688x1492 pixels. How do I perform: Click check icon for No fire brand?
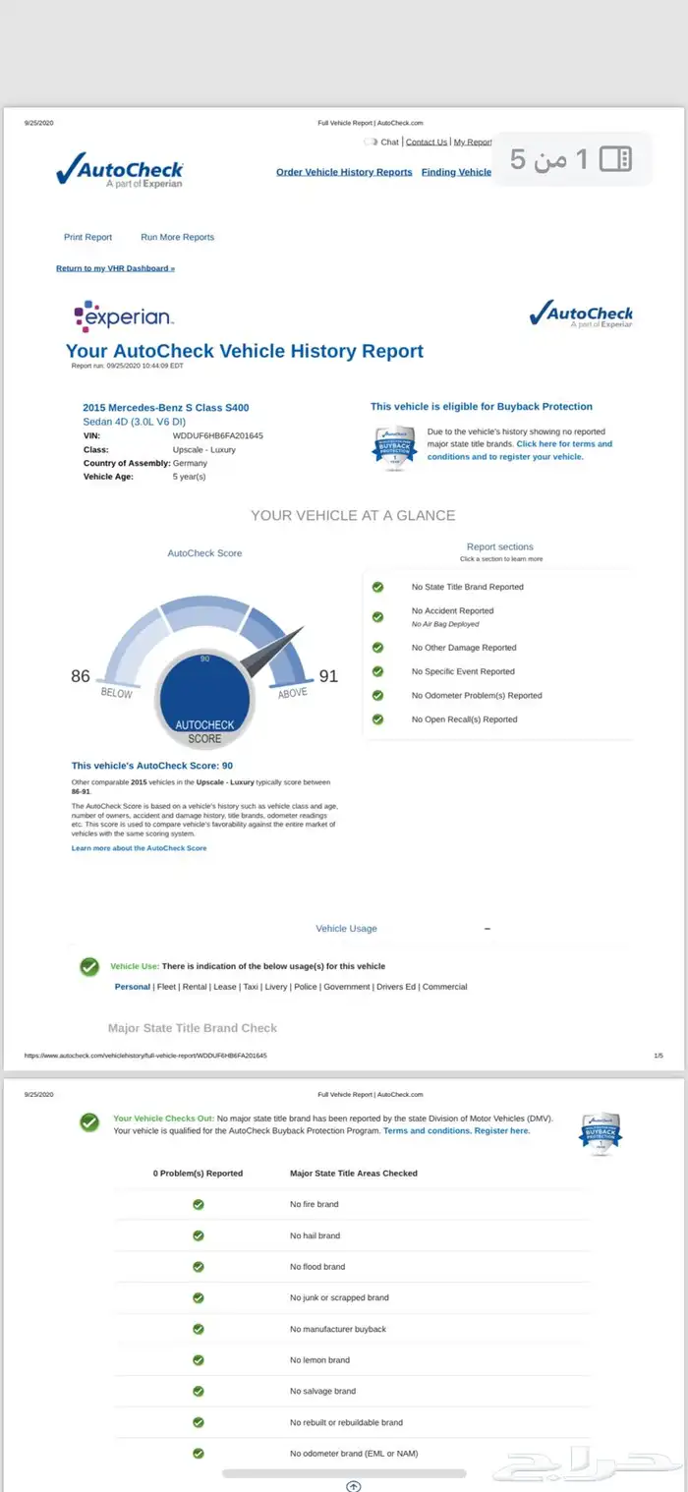pyautogui.click(x=198, y=1204)
